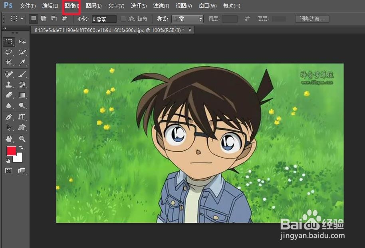The image size is (365, 248).
Task: Toggle Quick Mask mode
Action: (9, 171)
